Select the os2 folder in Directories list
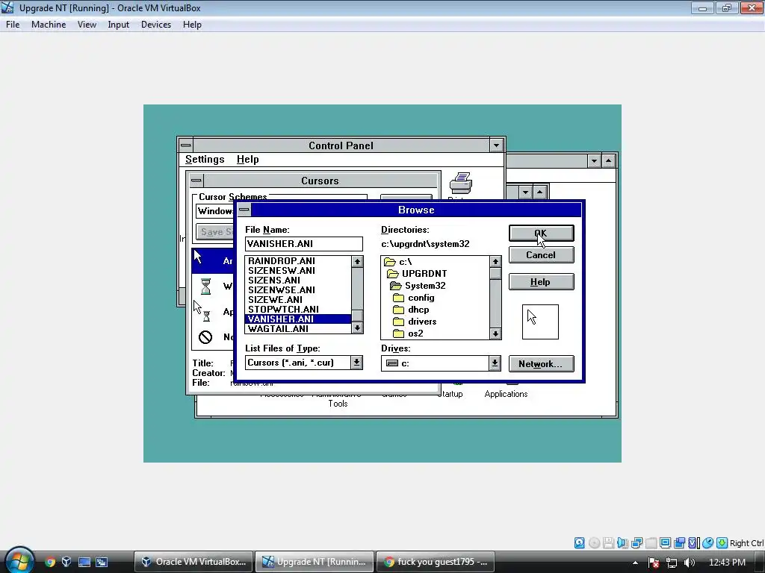 [409, 334]
